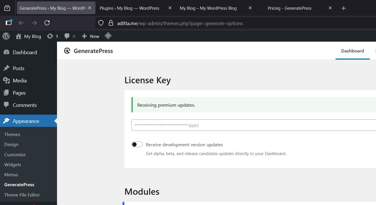The width and height of the screenshot is (376, 205).
Task: Open Theme File Editor submenu link
Action: coord(22,195)
